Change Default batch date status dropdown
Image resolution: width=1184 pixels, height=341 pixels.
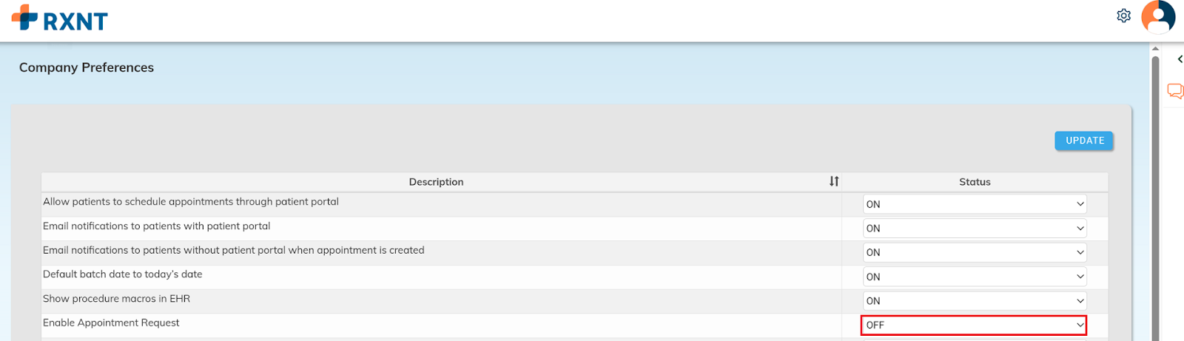pos(974,277)
